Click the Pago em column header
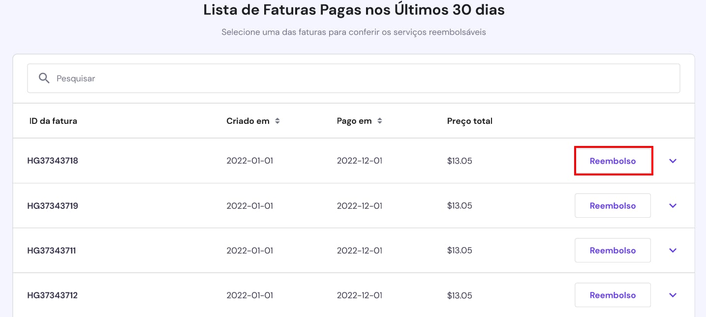The height and width of the screenshot is (317, 706). (x=354, y=121)
